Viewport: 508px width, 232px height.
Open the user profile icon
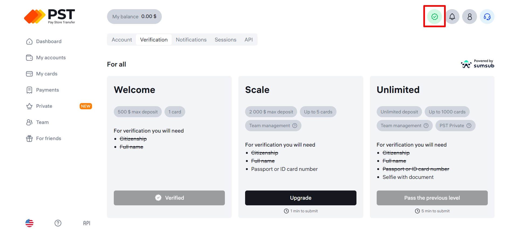click(x=469, y=17)
